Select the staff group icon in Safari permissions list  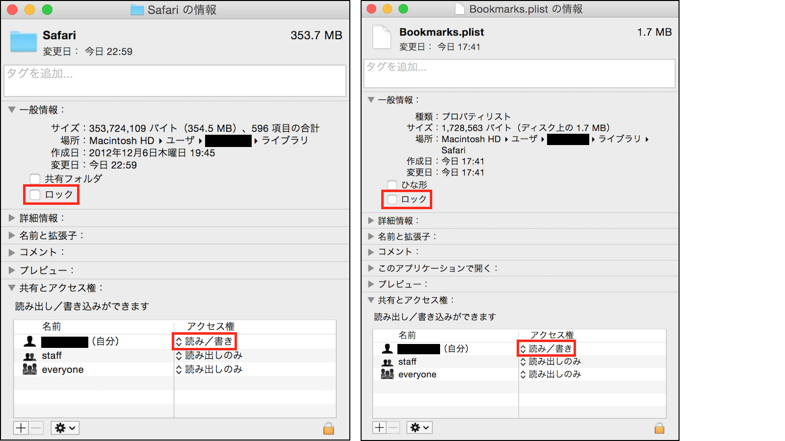30,356
